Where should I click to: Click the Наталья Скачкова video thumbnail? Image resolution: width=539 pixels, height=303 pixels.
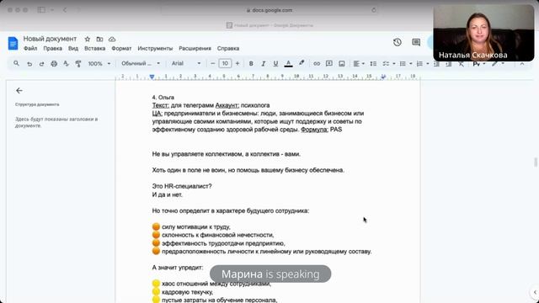pos(483,33)
